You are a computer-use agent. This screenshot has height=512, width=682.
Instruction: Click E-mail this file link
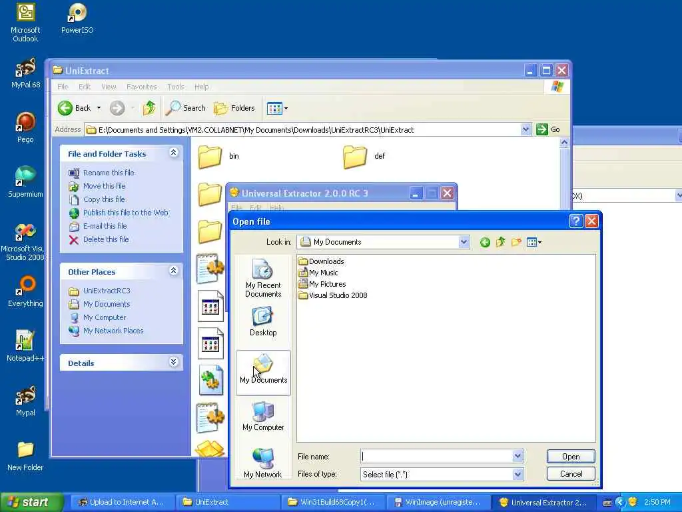(105, 226)
